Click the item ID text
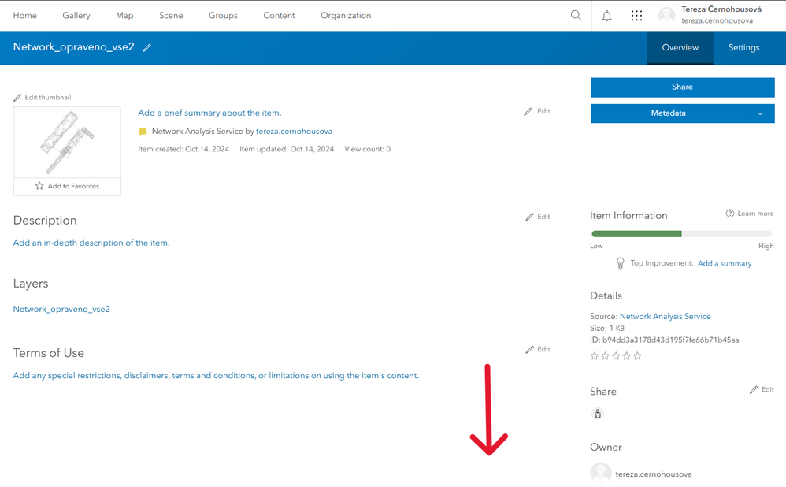The width and height of the screenshot is (786, 487). (664, 340)
